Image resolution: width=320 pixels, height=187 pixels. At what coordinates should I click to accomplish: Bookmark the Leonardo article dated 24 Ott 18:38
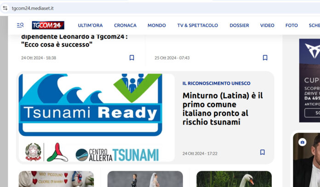(131, 58)
